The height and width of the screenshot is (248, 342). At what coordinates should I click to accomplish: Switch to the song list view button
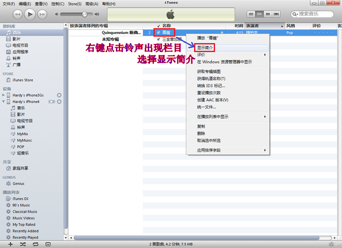point(251,14)
